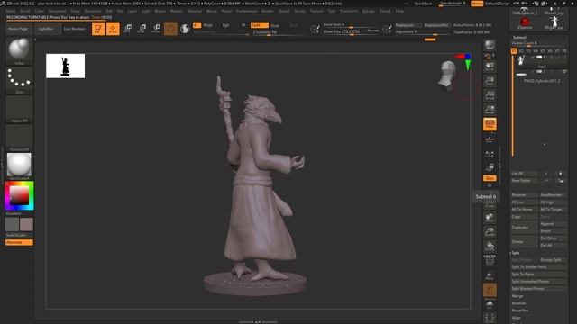577x324 pixels.
Task: Click the Zoom3D view icon
Action: [x=490, y=232]
